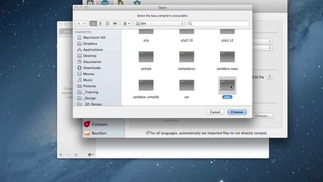Open the item arrangement dropdown
The height and width of the screenshot is (182, 323).
pos(127,24)
